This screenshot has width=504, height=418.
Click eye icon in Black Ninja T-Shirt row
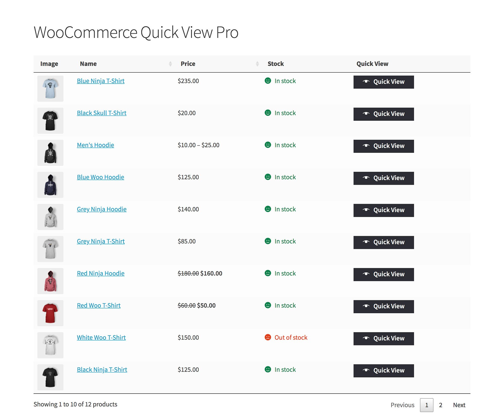(366, 370)
